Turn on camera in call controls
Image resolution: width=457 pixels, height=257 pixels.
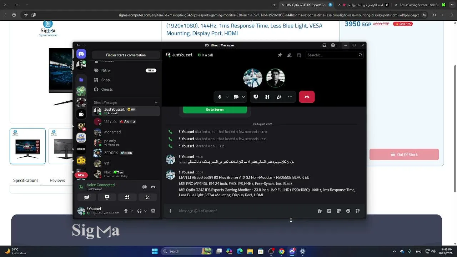tap(236, 97)
